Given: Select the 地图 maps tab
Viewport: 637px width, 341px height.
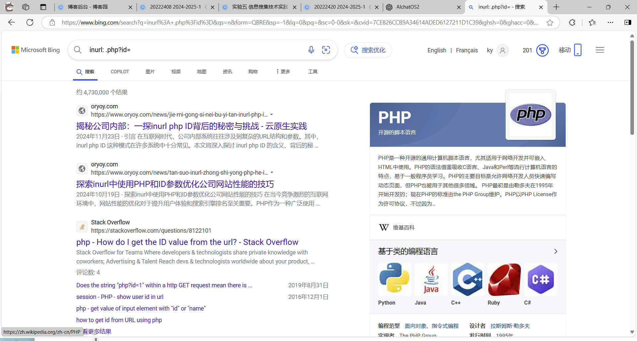Looking at the screenshot, I should (x=202, y=72).
